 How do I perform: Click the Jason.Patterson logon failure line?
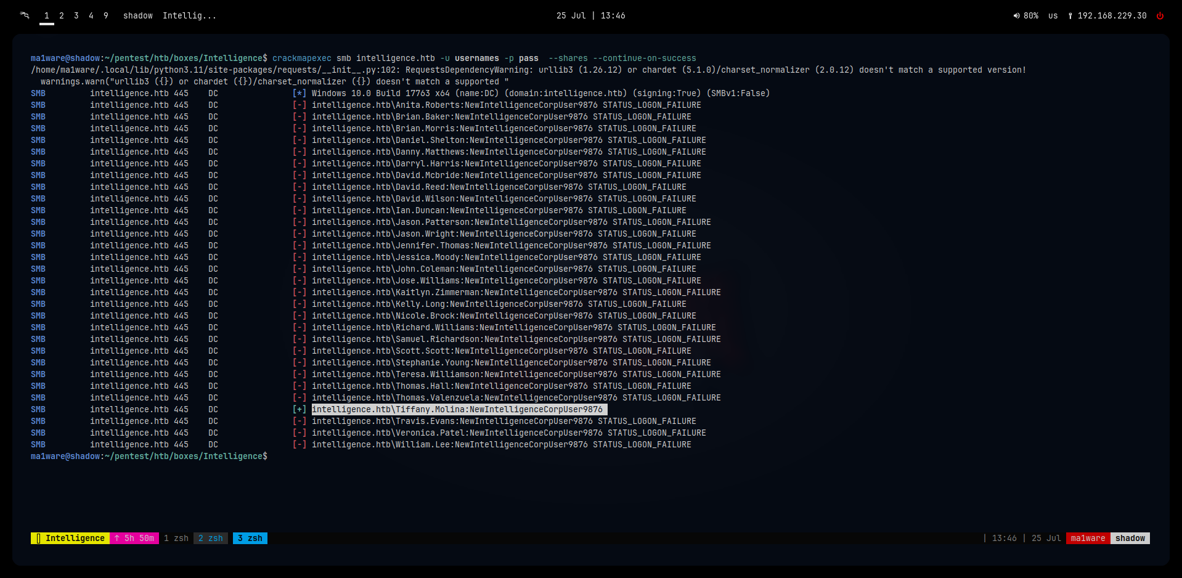[x=512, y=222]
